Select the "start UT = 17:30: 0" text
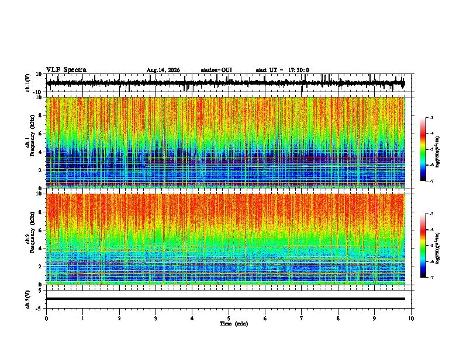463x357 pixels. pyautogui.click(x=282, y=70)
